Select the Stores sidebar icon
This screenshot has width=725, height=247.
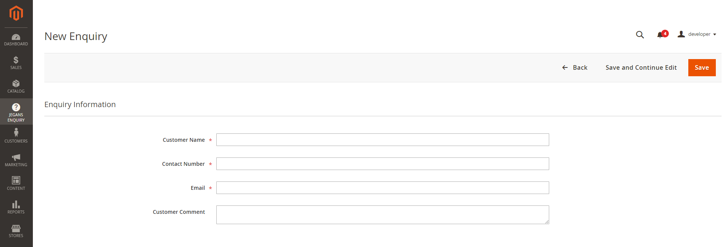[x=16, y=231]
